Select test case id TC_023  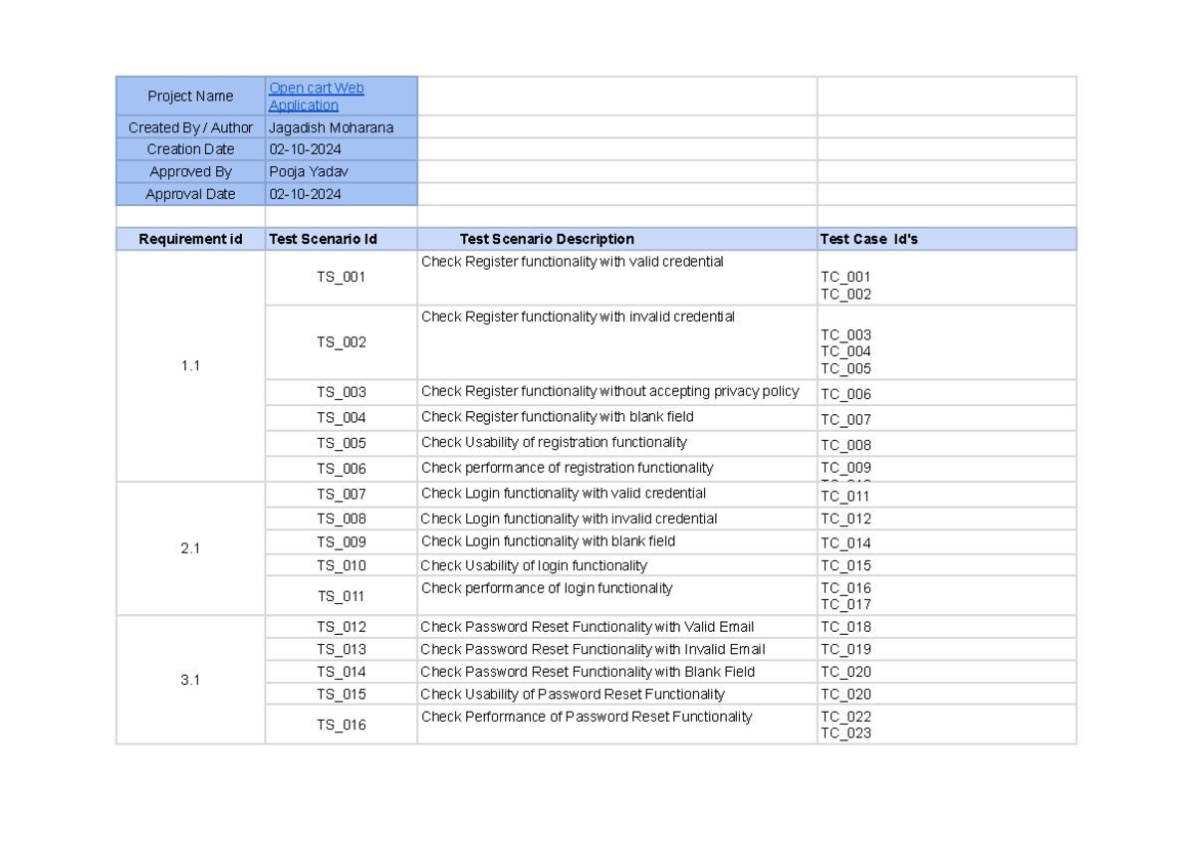845,734
